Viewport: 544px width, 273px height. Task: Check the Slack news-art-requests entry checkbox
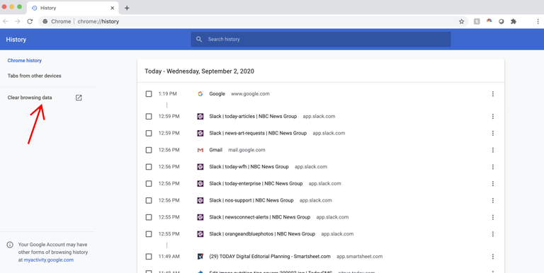point(149,133)
